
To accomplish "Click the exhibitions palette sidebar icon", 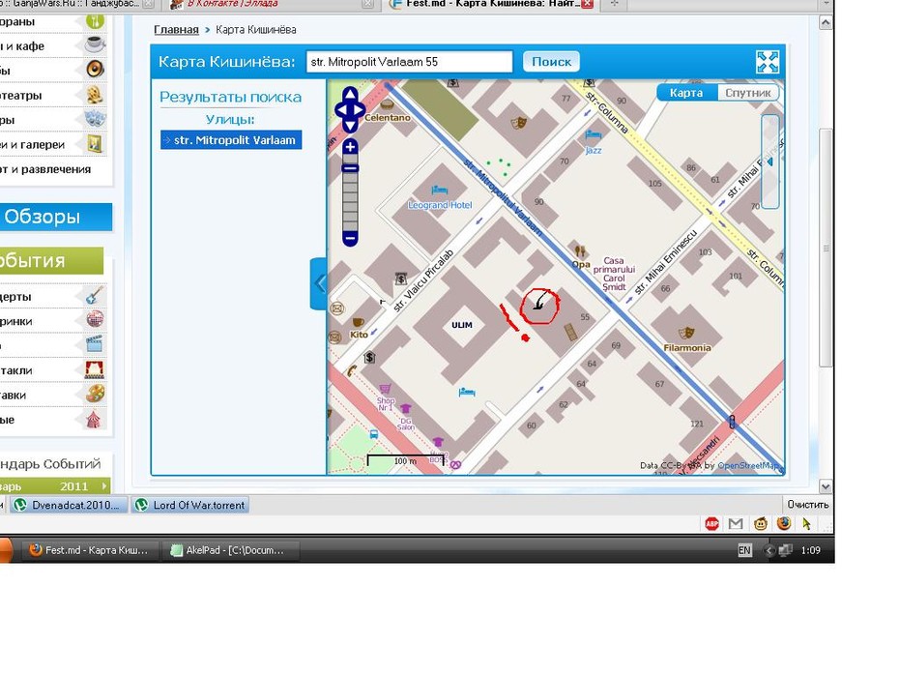I will click(x=95, y=394).
